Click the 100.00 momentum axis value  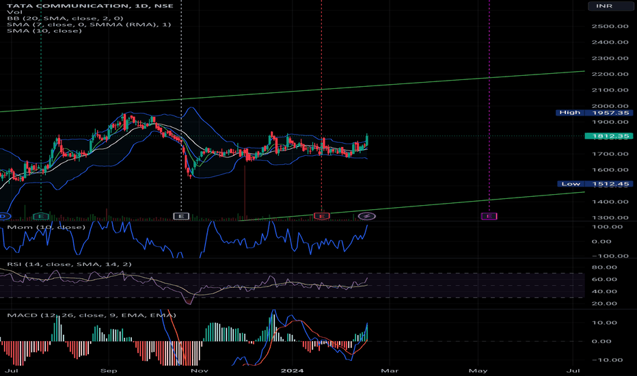[x=608, y=227]
